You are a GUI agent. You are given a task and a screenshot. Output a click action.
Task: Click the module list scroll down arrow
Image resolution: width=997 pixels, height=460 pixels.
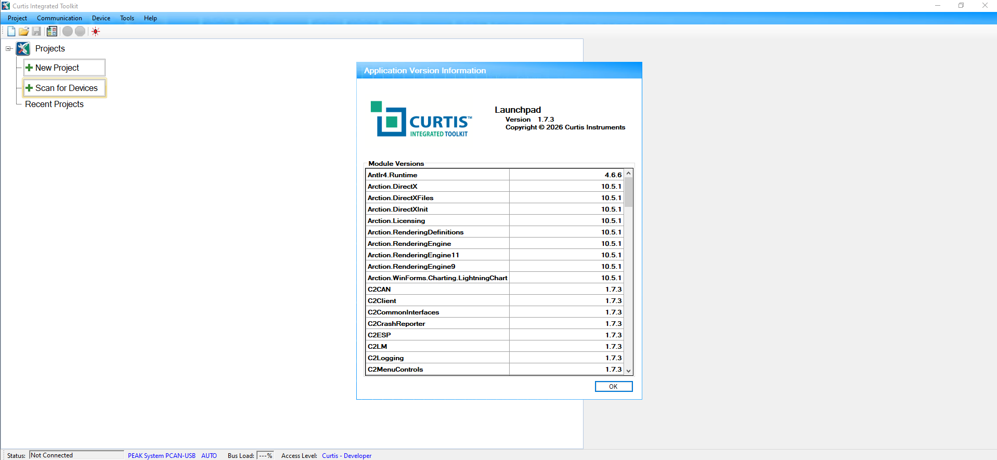coord(628,371)
